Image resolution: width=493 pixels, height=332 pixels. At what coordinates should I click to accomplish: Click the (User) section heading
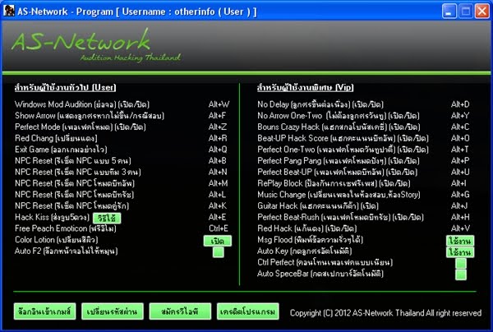[x=65, y=88]
